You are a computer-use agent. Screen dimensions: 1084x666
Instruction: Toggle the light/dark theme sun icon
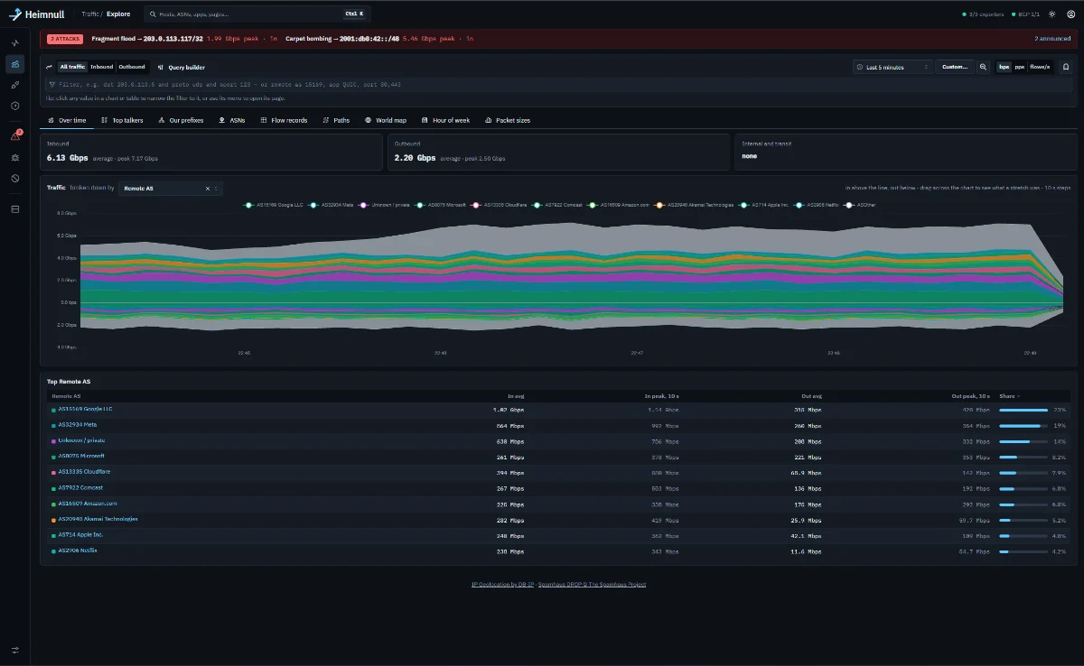[x=1051, y=14]
